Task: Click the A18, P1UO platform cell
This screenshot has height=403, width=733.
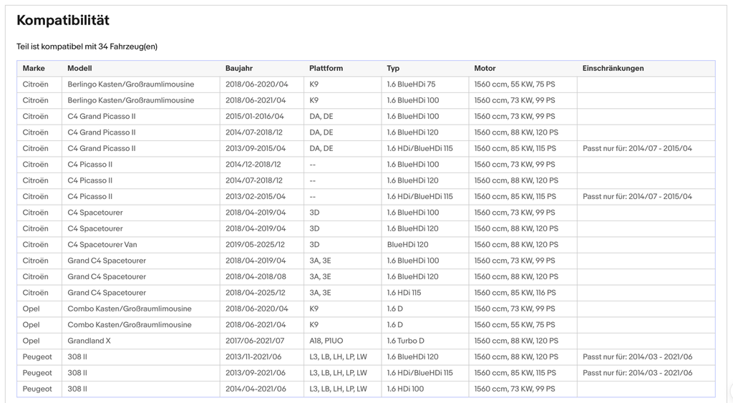Action: point(343,341)
